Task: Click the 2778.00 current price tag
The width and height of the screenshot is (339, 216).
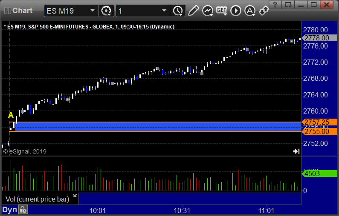Action: 319,38
